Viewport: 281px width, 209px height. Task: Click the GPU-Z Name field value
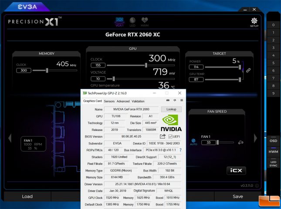click(x=131, y=109)
